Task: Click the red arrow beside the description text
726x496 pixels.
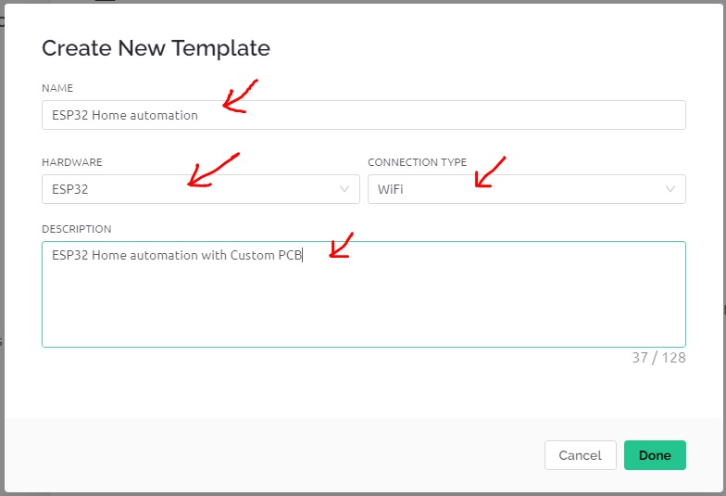Action: 341,245
